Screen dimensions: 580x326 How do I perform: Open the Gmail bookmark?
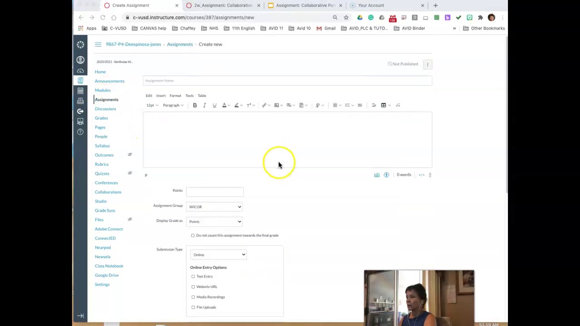click(326, 28)
